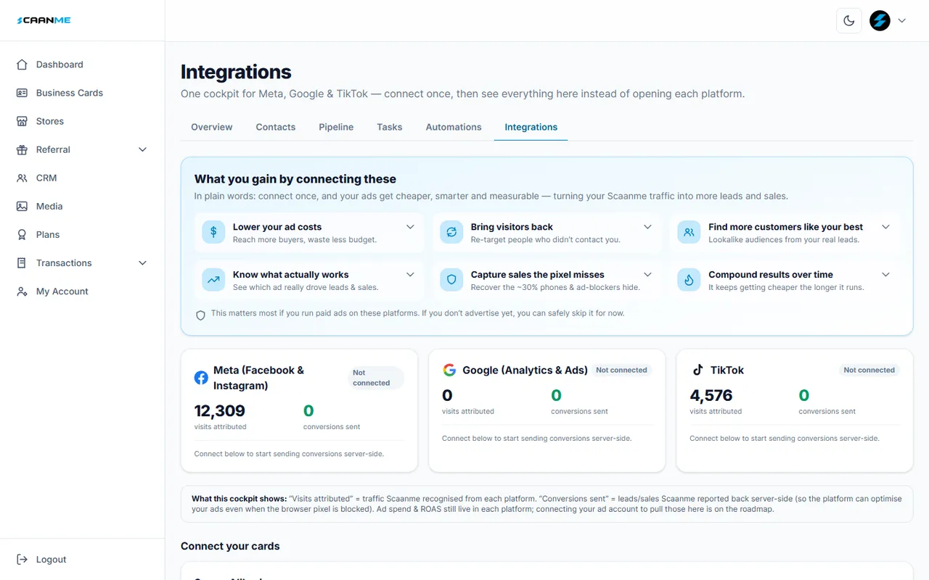Open the Automations tab

pos(454,127)
